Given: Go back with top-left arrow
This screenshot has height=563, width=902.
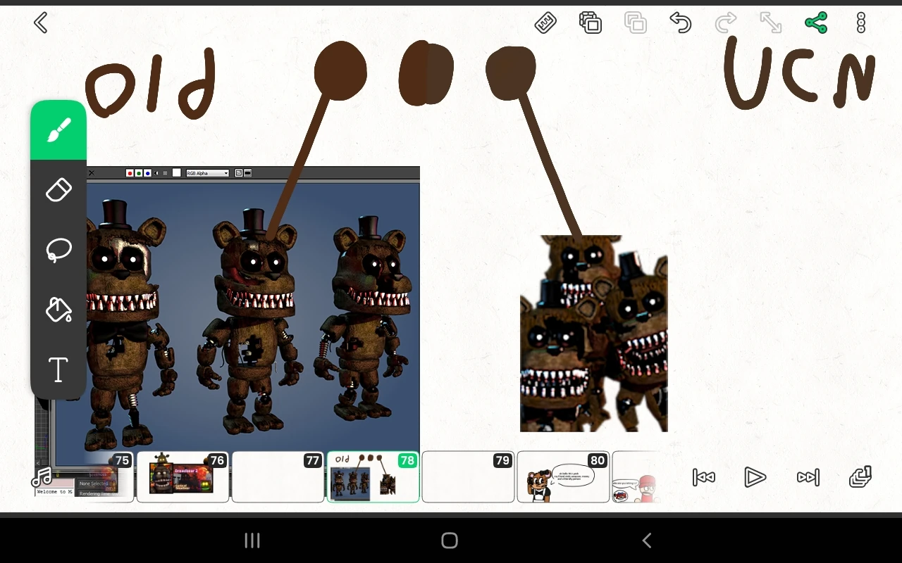Looking at the screenshot, I should [41, 23].
